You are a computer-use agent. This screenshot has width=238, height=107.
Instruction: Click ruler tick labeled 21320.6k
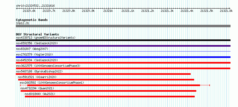tap(29, 11)
